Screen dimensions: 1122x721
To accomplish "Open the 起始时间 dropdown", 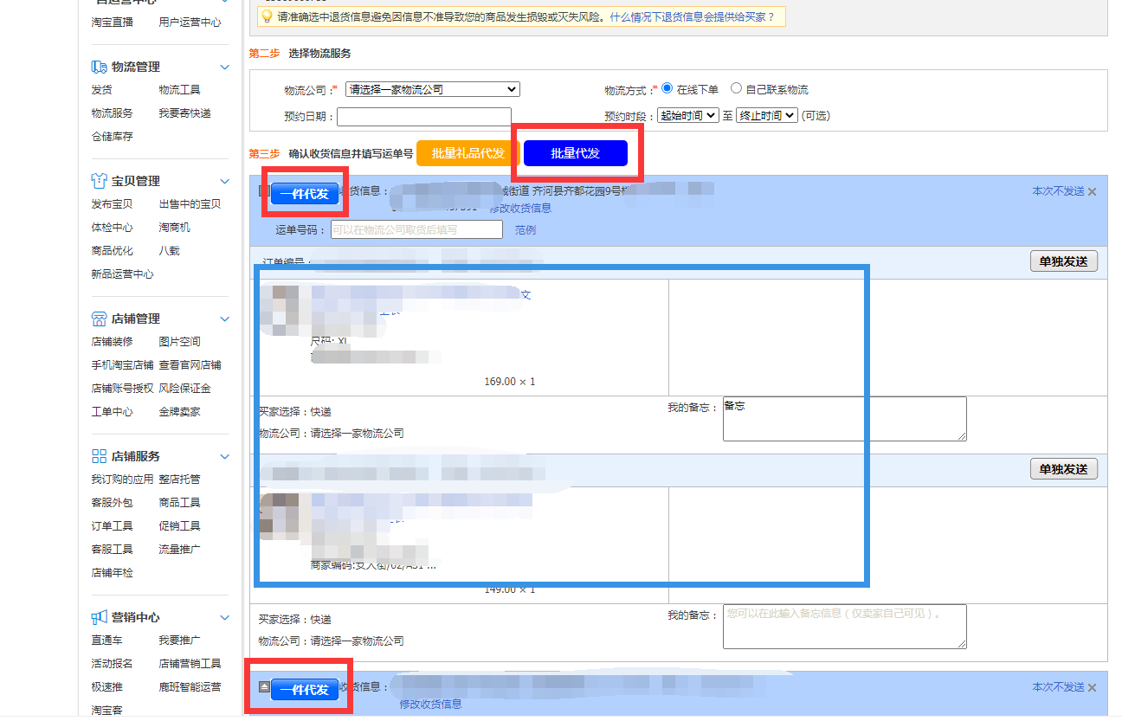I will pos(687,115).
